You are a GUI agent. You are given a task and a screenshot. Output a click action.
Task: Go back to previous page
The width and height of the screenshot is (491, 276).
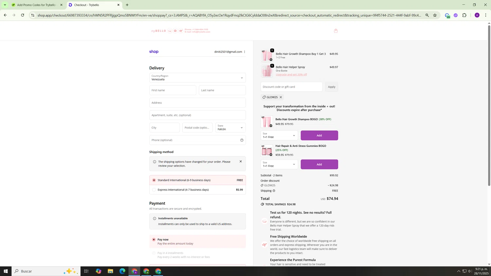point(5,15)
